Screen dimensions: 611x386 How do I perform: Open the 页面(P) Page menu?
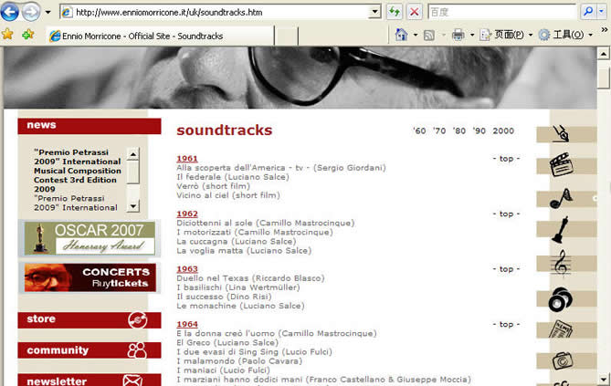click(506, 35)
